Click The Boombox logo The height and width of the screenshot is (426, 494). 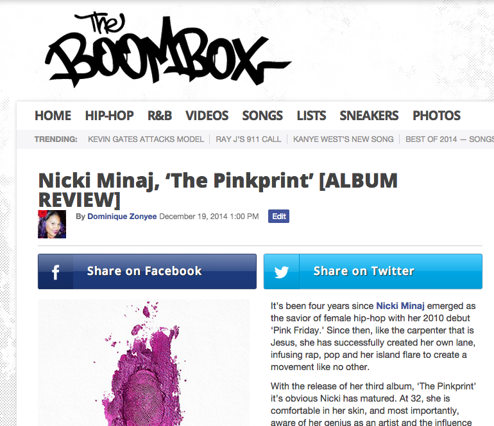(168, 49)
